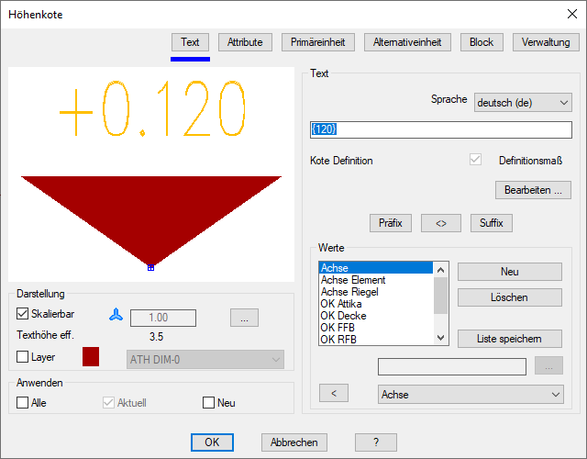587x459 pixels.
Task: Open the ATH DIM-0 layer dropdown
Action: (205, 359)
